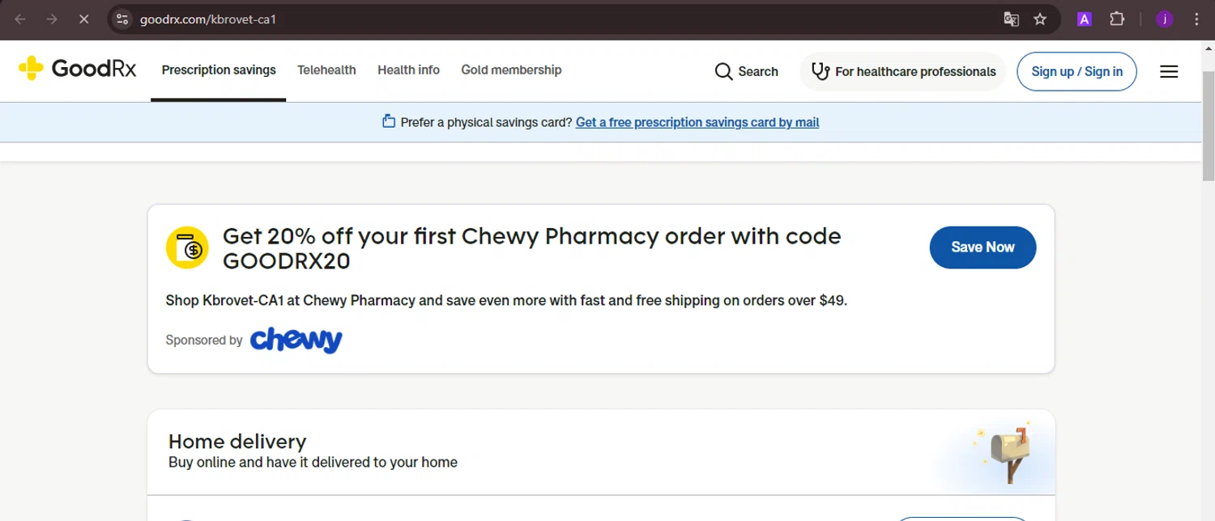Viewport: 1215px width, 521px height.
Task: Open the Extensions puzzle icon
Action: (1117, 19)
